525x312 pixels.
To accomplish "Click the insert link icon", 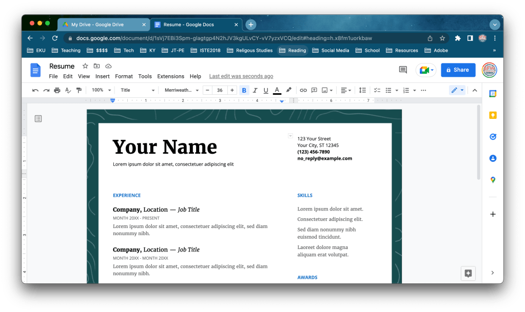I will 303,90.
